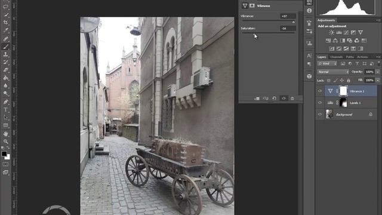Viewport: 382px width, 215px height.
Task: Select the Eraser tool
Action: (5, 70)
